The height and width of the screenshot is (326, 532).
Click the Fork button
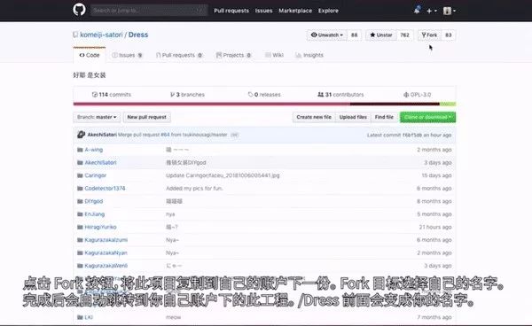[x=429, y=35]
